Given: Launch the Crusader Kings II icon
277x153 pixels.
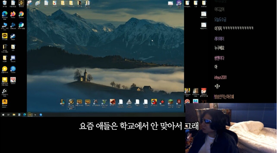Looking at the screenshot, I should coord(179,103).
